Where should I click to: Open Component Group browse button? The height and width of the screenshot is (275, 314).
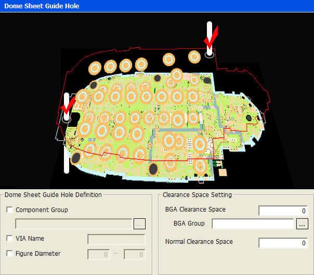[139, 224]
